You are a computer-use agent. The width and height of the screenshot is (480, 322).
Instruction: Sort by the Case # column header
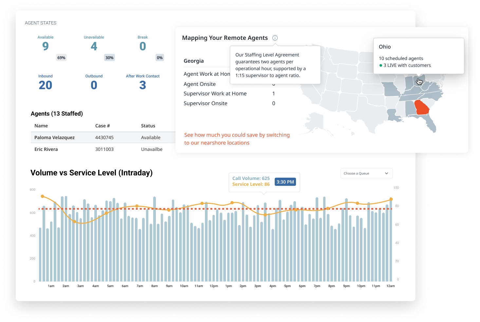102,126
